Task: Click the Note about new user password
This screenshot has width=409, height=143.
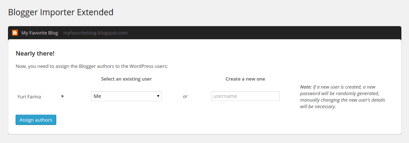Action: pos(343,97)
